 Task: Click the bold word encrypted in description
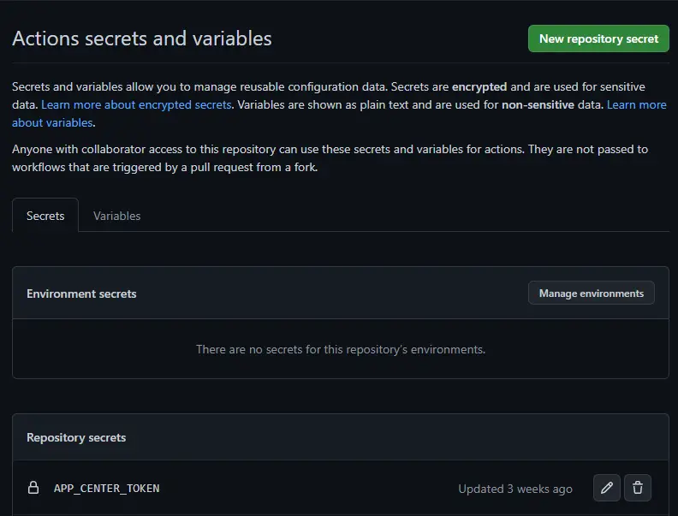point(479,86)
